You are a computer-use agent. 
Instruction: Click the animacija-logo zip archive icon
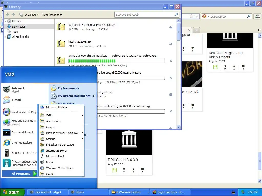[61, 60]
